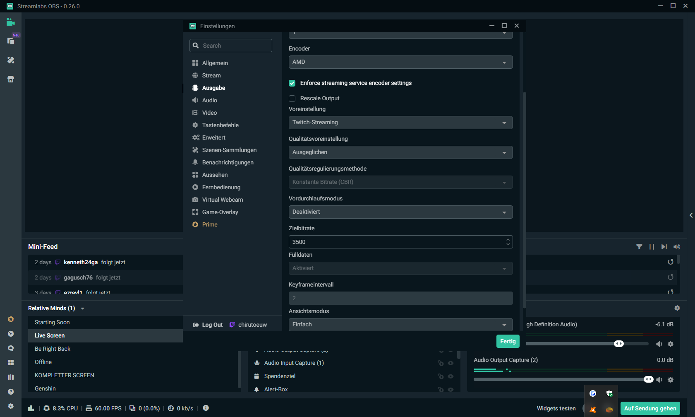The height and width of the screenshot is (417, 695).
Task: Expand the Relative Minds scene collection dropdown
Action: (83, 309)
